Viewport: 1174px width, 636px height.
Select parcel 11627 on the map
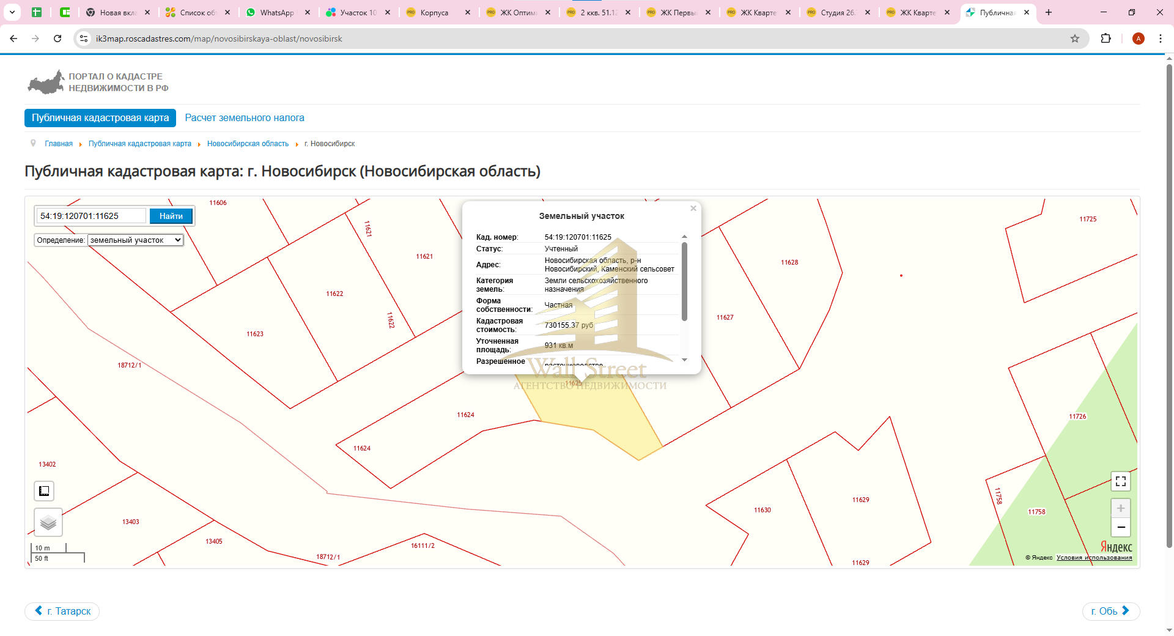(725, 317)
